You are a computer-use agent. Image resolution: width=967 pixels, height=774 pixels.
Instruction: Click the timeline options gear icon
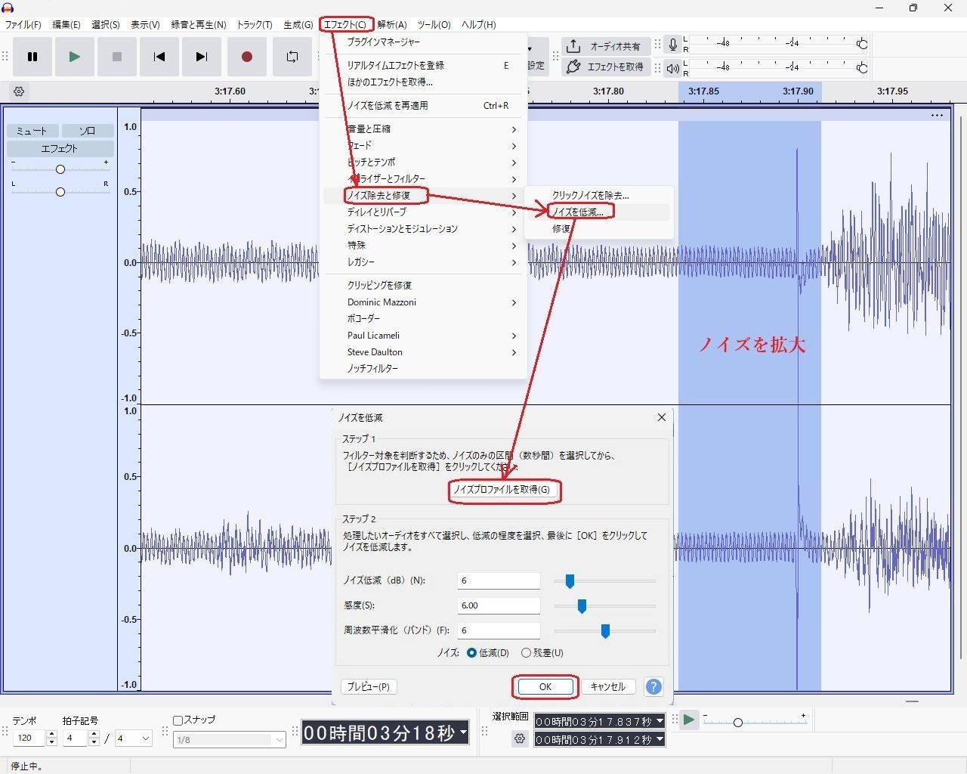pyautogui.click(x=19, y=91)
